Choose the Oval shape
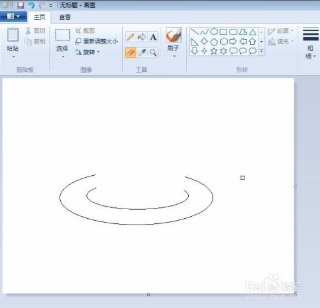 tap(214, 32)
